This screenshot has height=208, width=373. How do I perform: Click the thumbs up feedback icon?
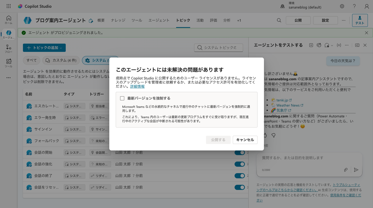point(265,135)
